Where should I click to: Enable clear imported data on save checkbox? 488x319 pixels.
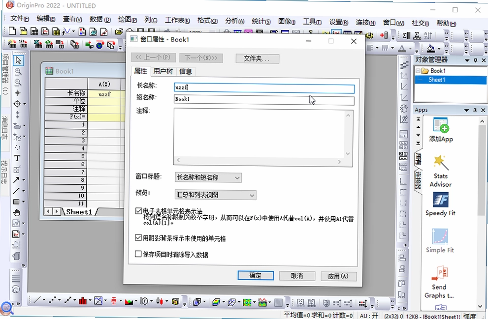(x=138, y=254)
